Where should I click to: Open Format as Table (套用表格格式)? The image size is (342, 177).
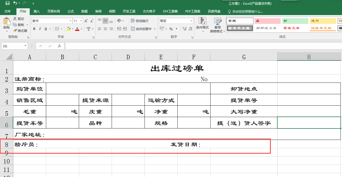point(218,25)
